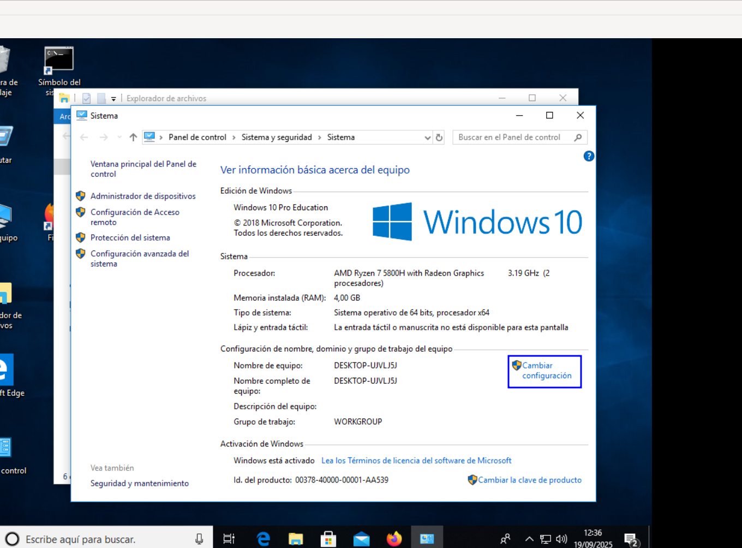Image resolution: width=742 pixels, height=548 pixels.
Task: Open File Explorer from the taskbar
Action: [x=296, y=539]
